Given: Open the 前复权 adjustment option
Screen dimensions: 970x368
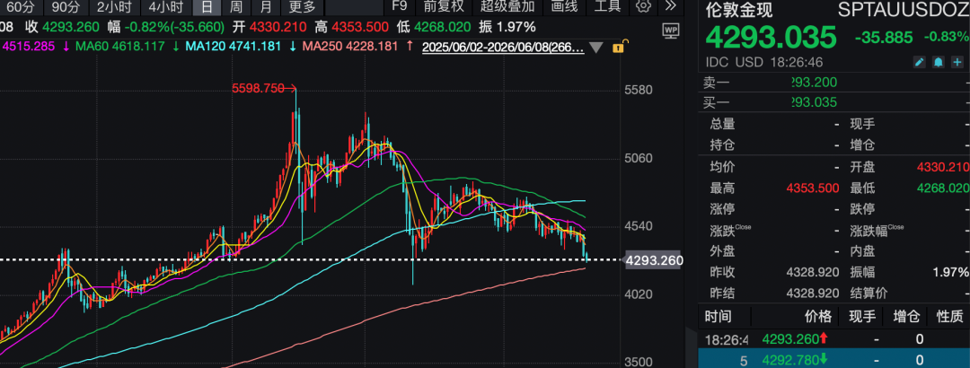Looking at the screenshot, I should pyautogui.click(x=444, y=7).
